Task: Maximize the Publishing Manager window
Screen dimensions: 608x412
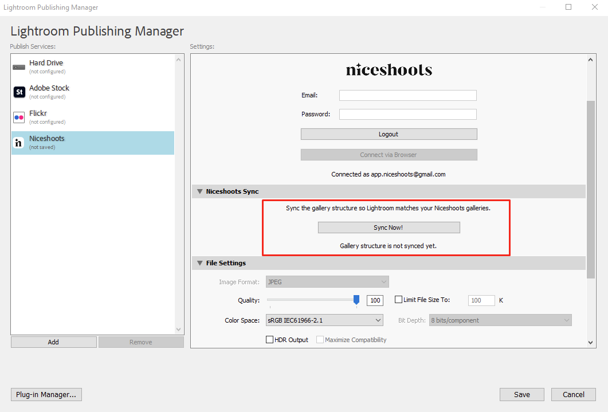Action: [568, 7]
